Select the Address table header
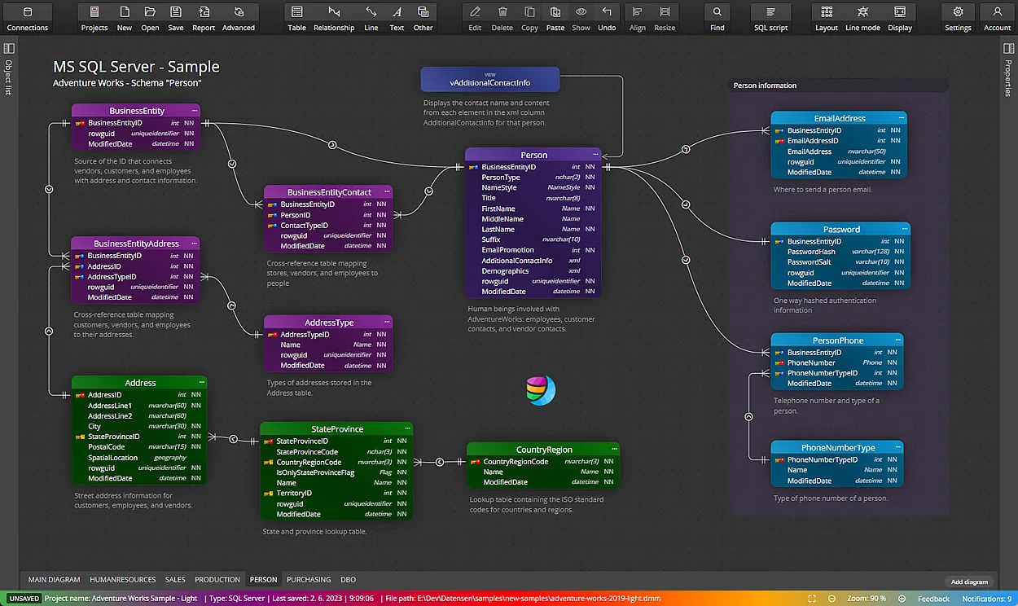Viewport: 1018px width, 606px height. point(140,382)
